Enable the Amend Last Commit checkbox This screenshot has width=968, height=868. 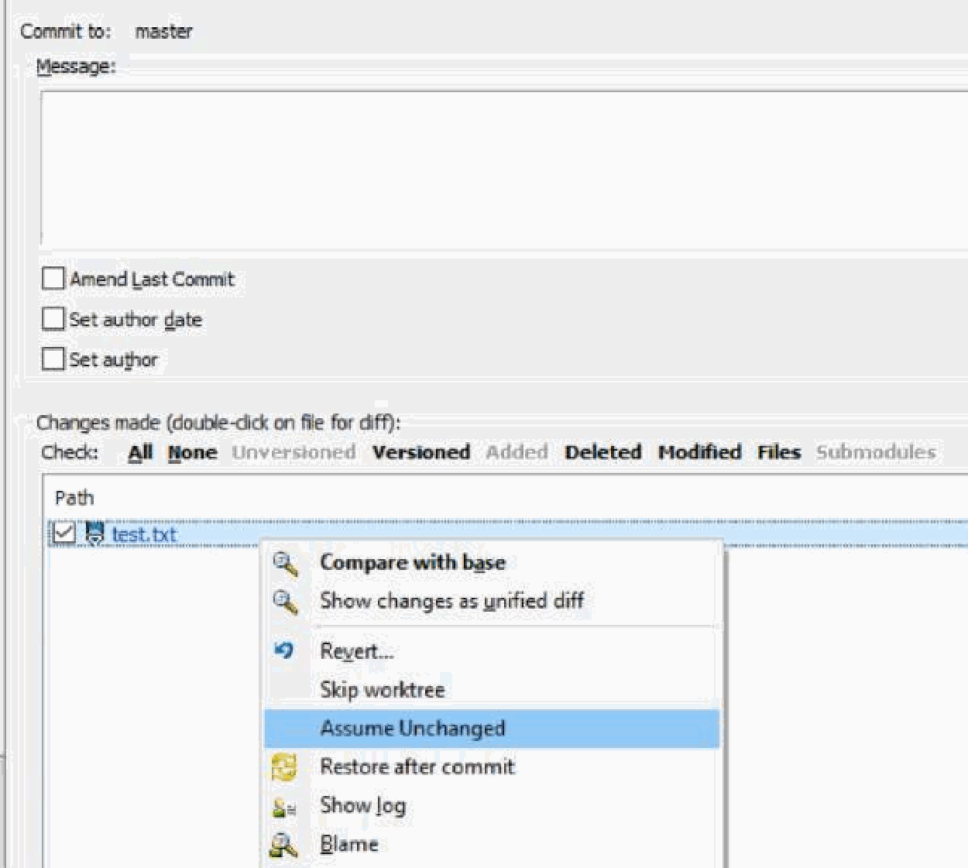tap(53, 278)
